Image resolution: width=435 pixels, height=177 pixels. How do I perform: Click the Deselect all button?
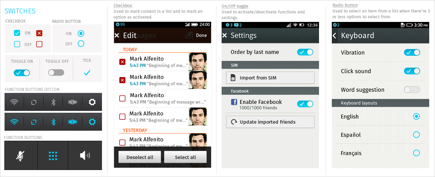point(140,157)
